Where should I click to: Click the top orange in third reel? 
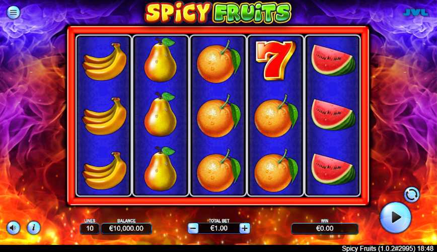pyautogui.click(x=219, y=62)
